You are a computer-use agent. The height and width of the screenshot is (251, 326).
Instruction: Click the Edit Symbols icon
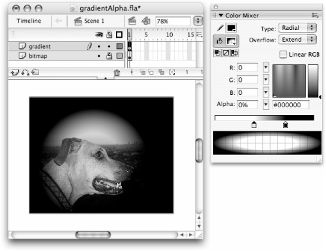click(x=146, y=21)
